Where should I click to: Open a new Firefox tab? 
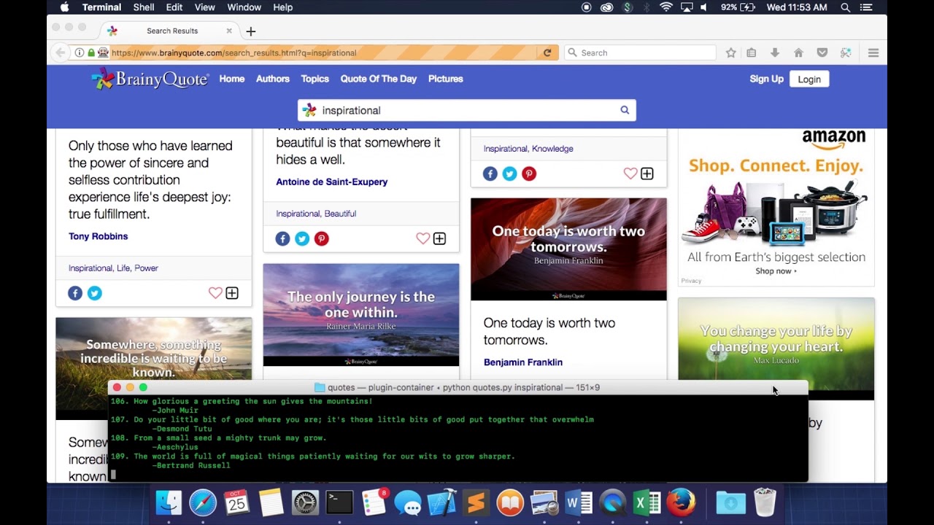251,31
